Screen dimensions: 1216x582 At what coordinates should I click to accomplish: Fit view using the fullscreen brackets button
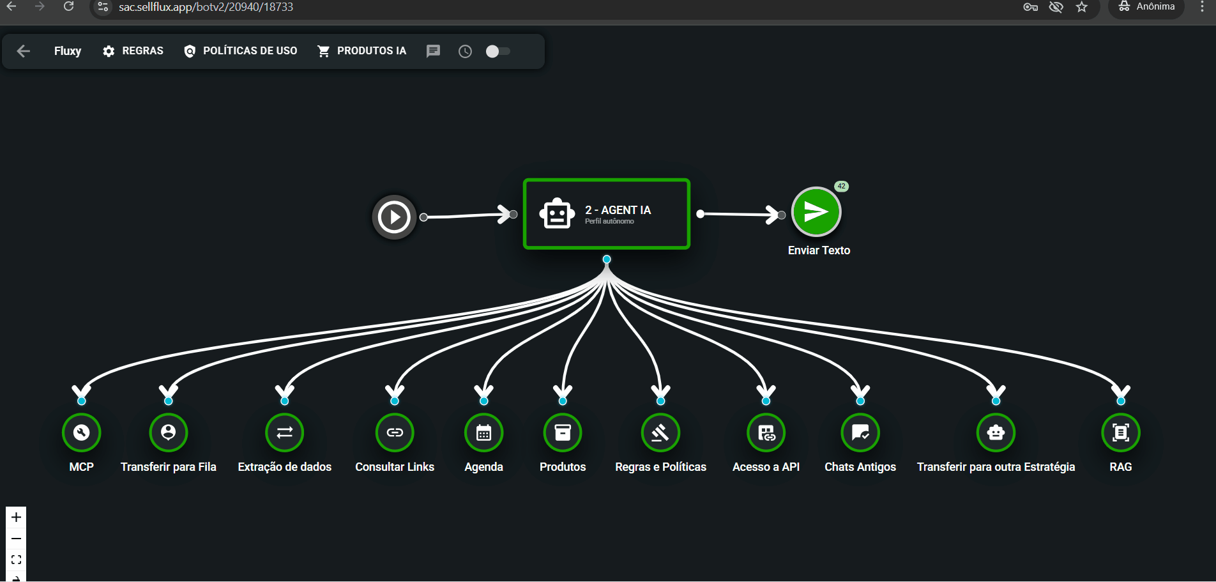click(x=17, y=560)
